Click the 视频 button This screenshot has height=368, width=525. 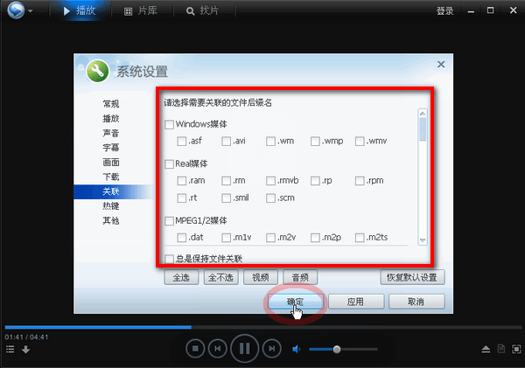coord(261,277)
